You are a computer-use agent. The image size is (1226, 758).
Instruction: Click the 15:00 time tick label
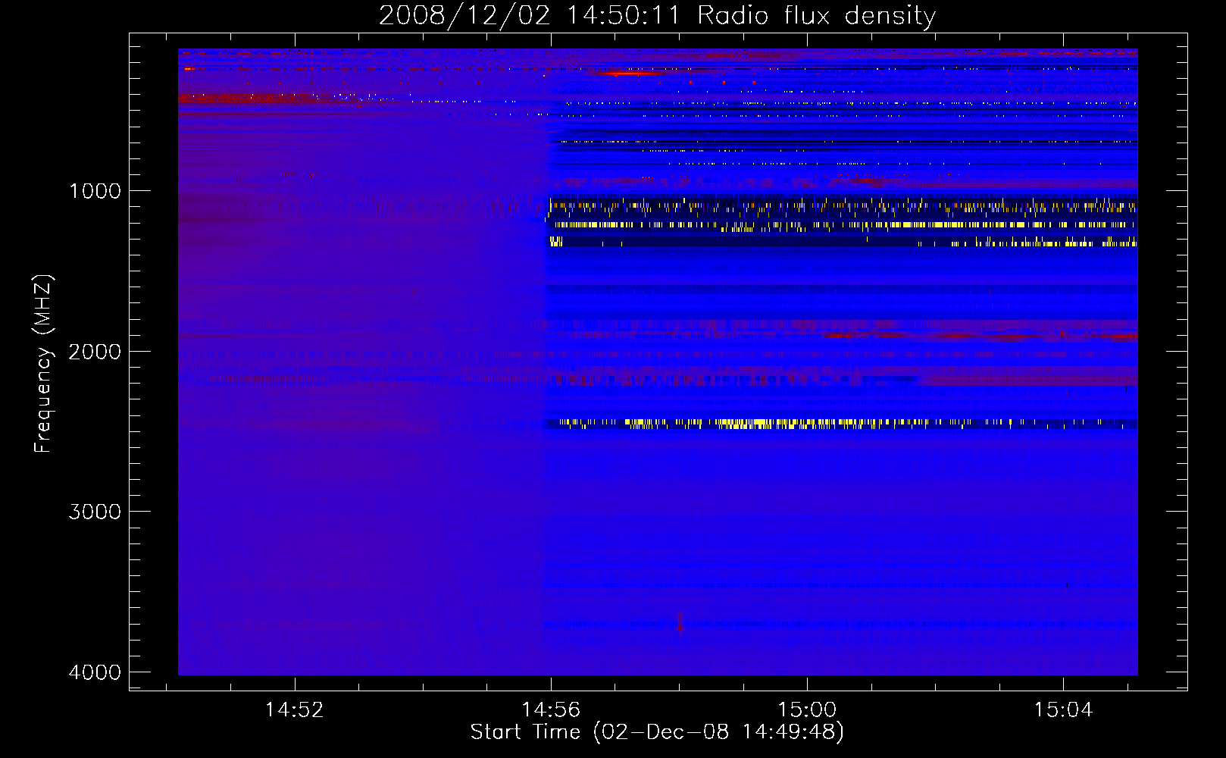pos(807,710)
